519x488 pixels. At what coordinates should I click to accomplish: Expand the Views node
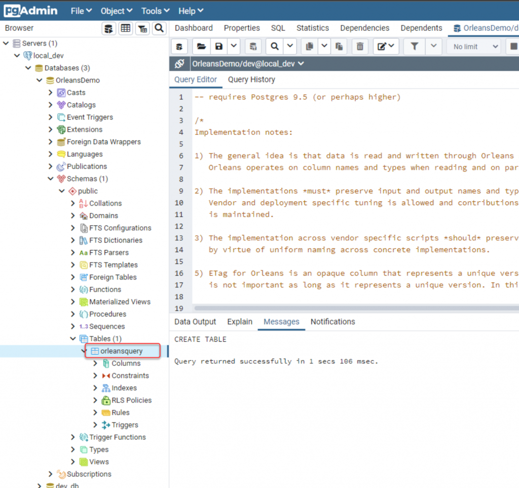73,462
